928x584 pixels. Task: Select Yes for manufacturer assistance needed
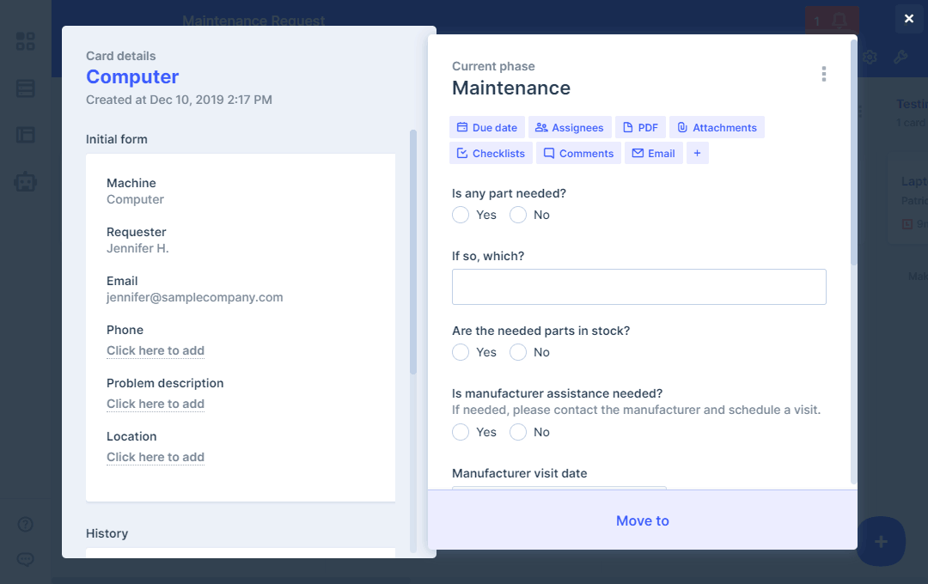click(x=461, y=432)
